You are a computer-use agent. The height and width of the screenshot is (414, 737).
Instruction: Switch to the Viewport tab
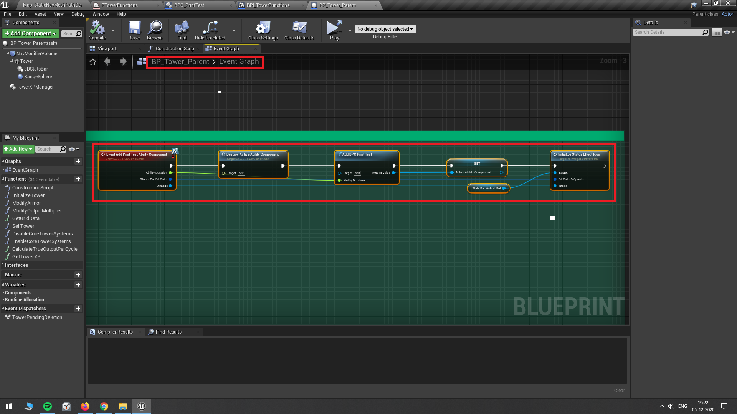coord(107,49)
